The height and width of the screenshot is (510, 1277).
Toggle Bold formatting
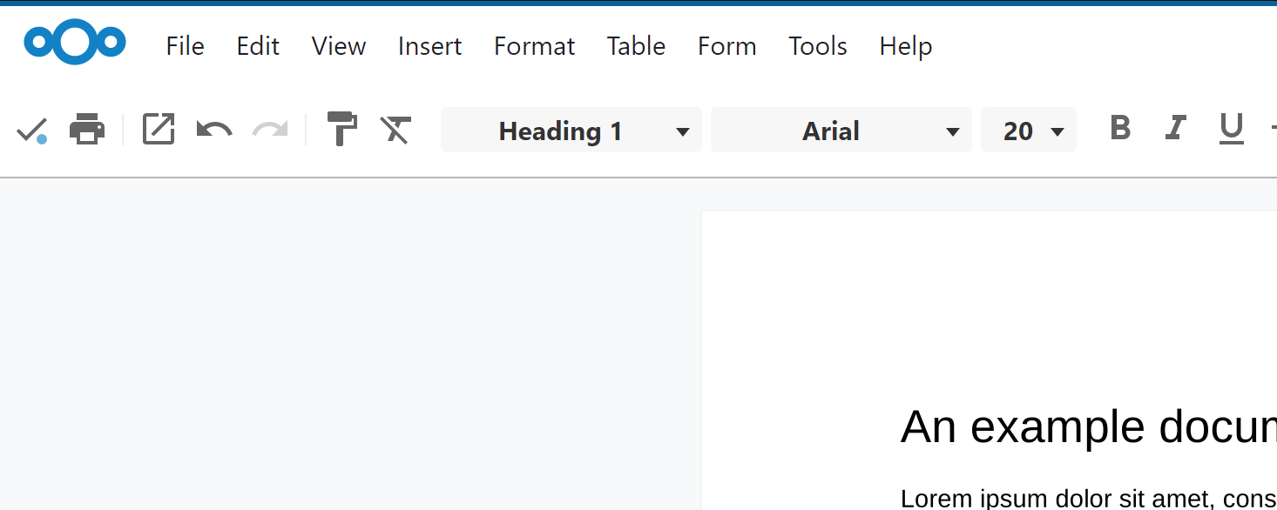(1120, 129)
